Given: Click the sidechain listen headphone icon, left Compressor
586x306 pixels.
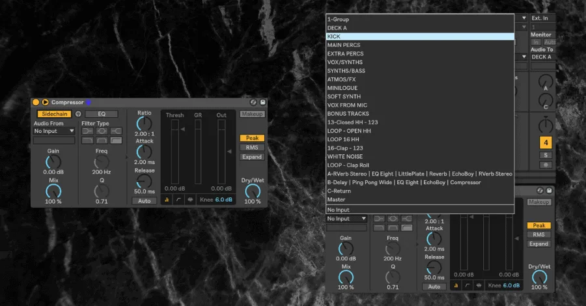Looking at the screenshot, I should click(x=78, y=114).
